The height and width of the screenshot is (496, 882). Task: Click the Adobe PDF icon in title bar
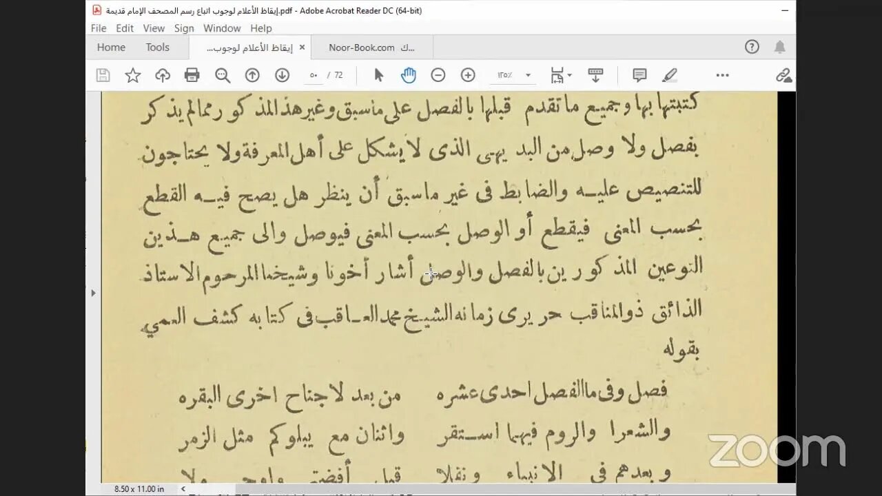point(97,10)
